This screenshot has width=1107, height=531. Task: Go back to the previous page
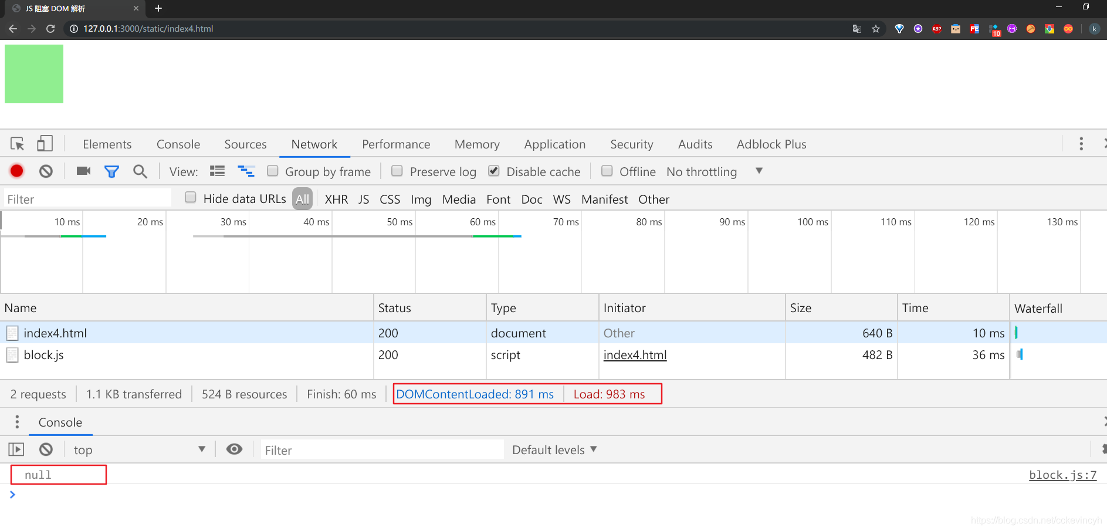pyautogui.click(x=13, y=28)
